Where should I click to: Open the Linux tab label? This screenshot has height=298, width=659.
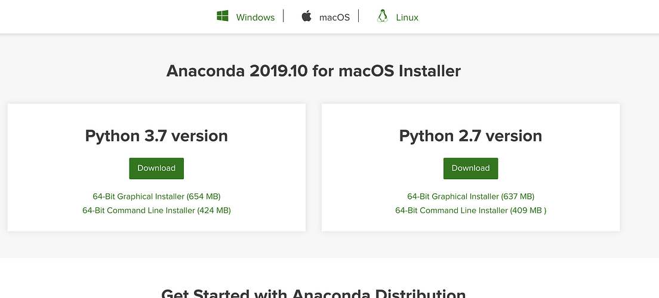tap(407, 17)
